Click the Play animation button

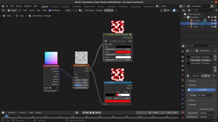(x=93, y=113)
